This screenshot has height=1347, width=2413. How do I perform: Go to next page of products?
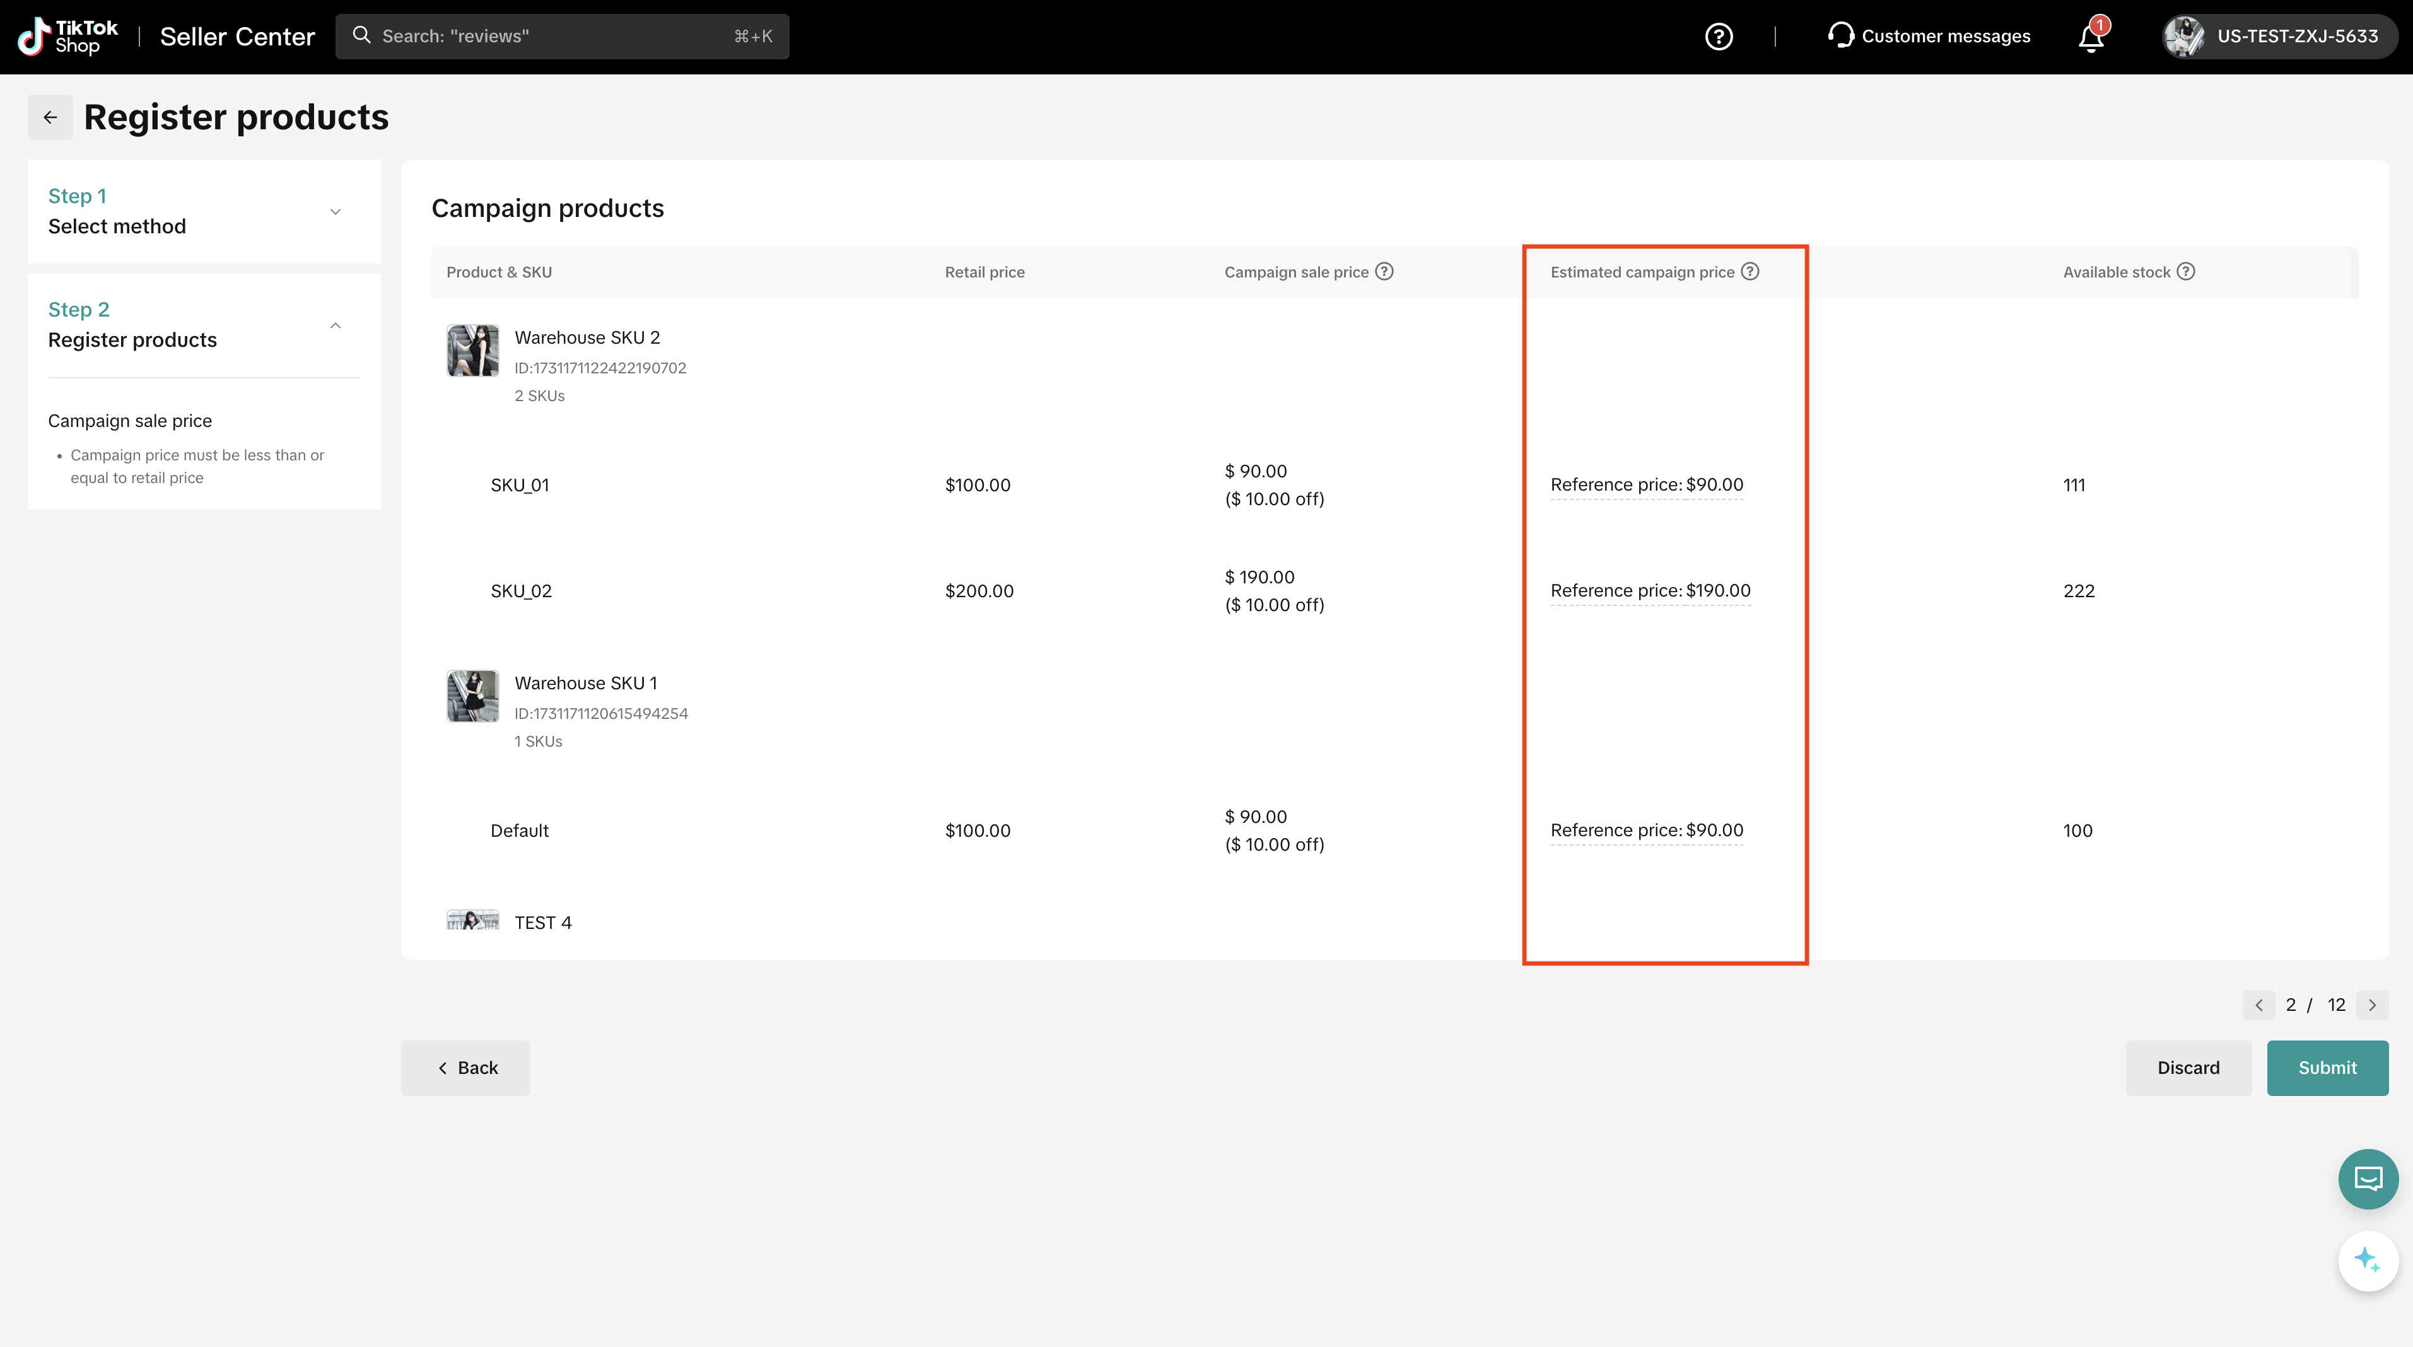2372,1005
